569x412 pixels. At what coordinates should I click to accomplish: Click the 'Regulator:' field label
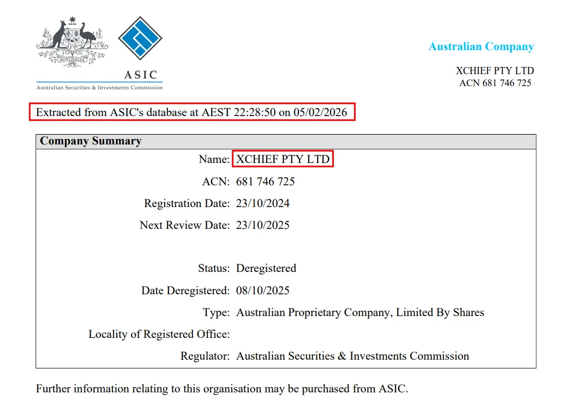tap(205, 356)
